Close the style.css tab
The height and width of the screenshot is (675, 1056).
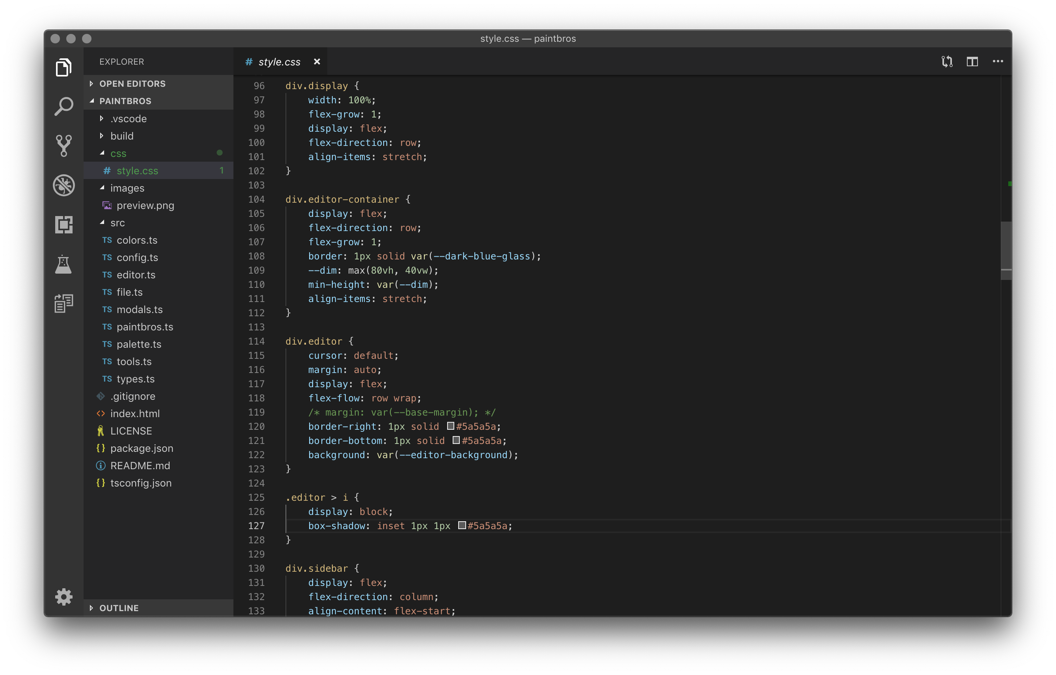pyautogui.click(x=317, y=62)
